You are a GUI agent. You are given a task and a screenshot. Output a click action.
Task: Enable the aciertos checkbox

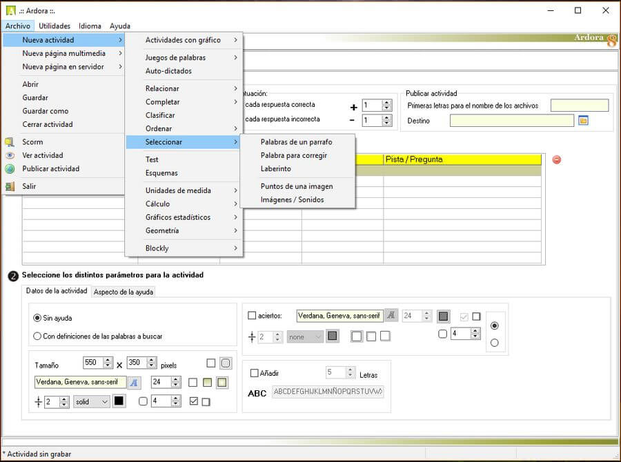(252, 316)
